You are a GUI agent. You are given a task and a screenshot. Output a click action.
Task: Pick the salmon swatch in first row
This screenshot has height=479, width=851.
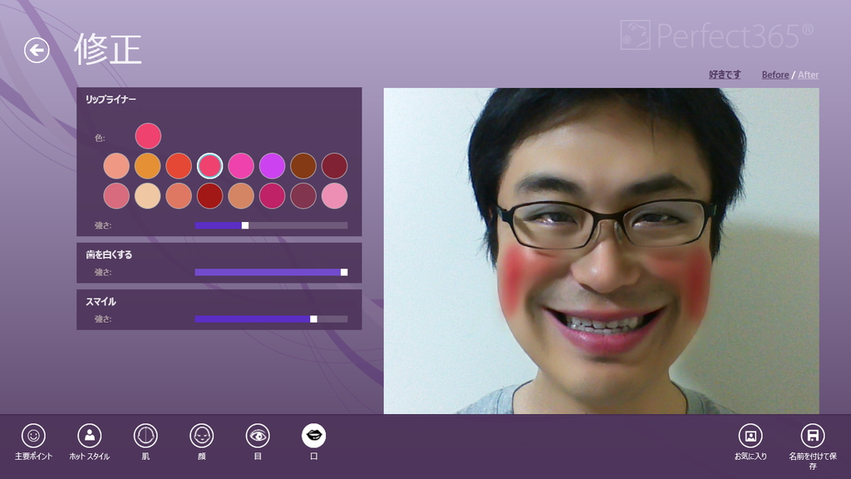[116, 165]
